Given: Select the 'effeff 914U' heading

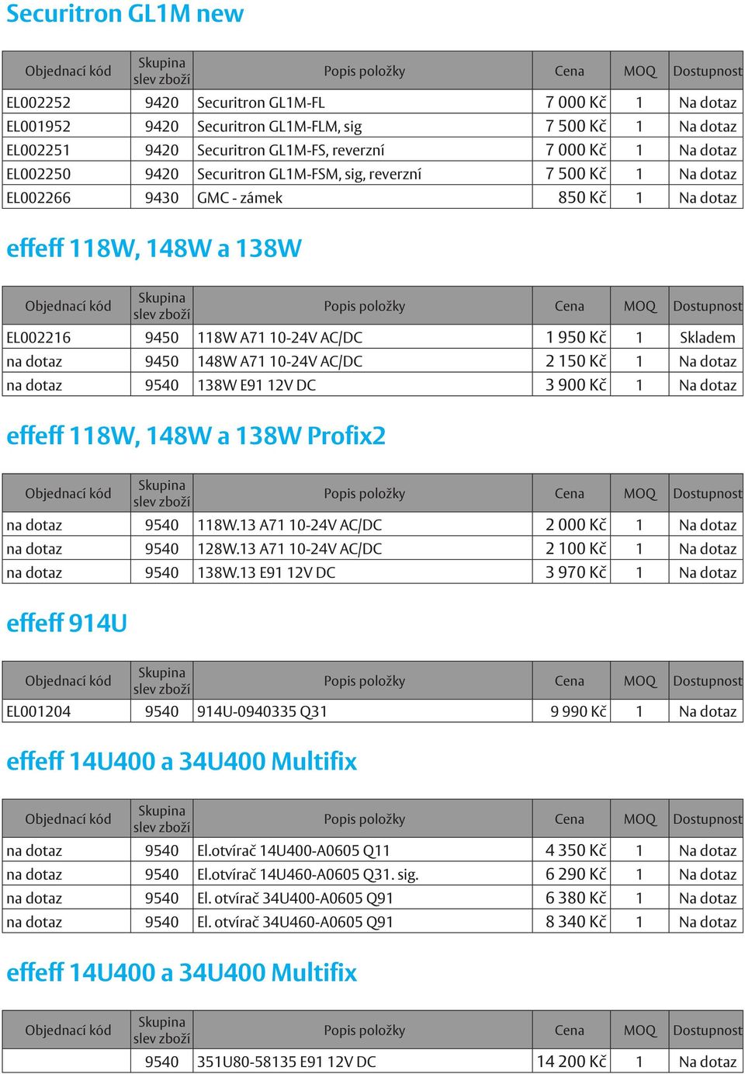Looking at the screenshot, I should click(67, 624).
